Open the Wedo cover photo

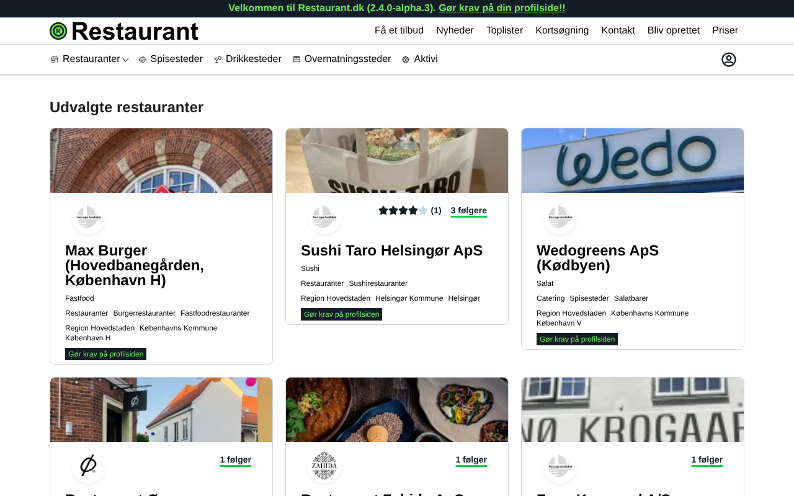(x=633, y=161)
